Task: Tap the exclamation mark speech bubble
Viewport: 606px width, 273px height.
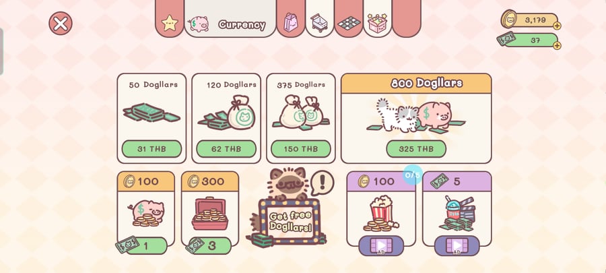Action: point(322,183)
